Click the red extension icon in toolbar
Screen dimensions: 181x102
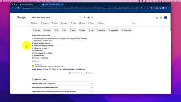[154, 8]
